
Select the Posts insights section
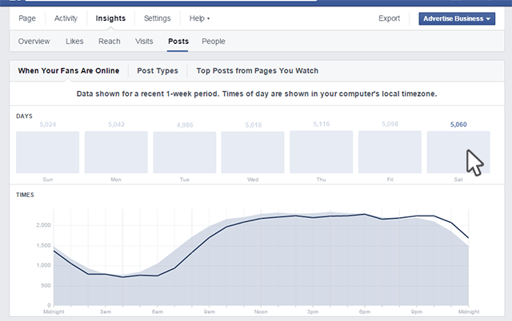point(178,42)
